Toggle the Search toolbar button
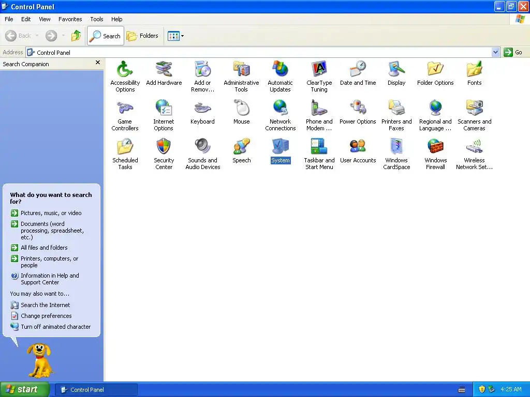 tap(106, 36)
